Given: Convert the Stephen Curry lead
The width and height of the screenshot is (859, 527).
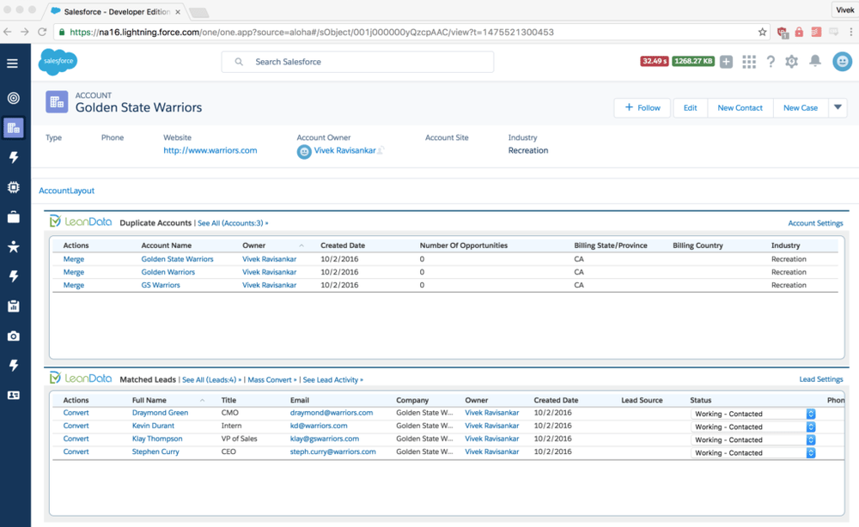Looking at the screenshot, I should (x=76, y=451).
